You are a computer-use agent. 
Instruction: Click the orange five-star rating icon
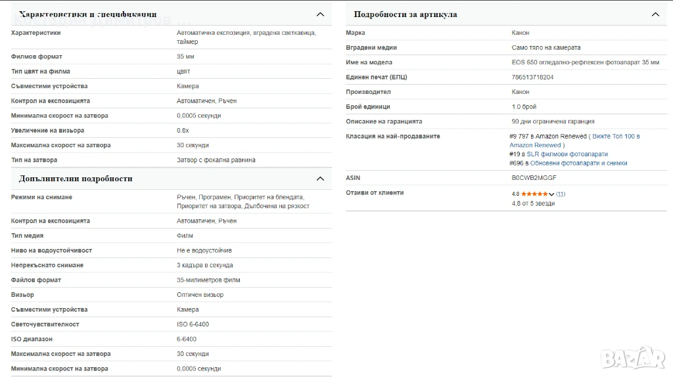(534, 194)
